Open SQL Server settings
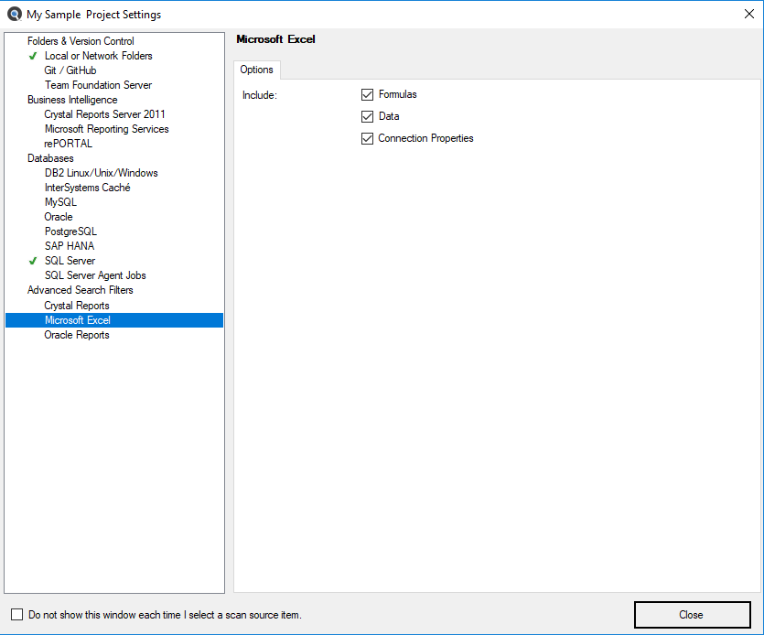764x635 pixels. (70, 260)
